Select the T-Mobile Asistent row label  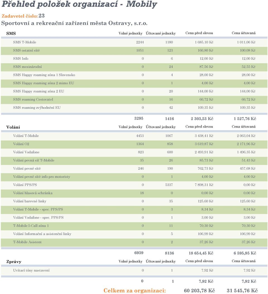tap(27, 242)
